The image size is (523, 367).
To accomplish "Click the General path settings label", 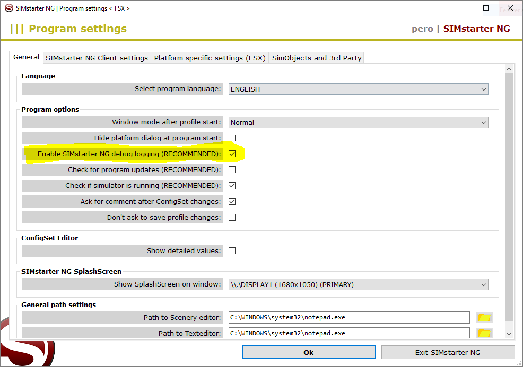I will coord(59,305).
